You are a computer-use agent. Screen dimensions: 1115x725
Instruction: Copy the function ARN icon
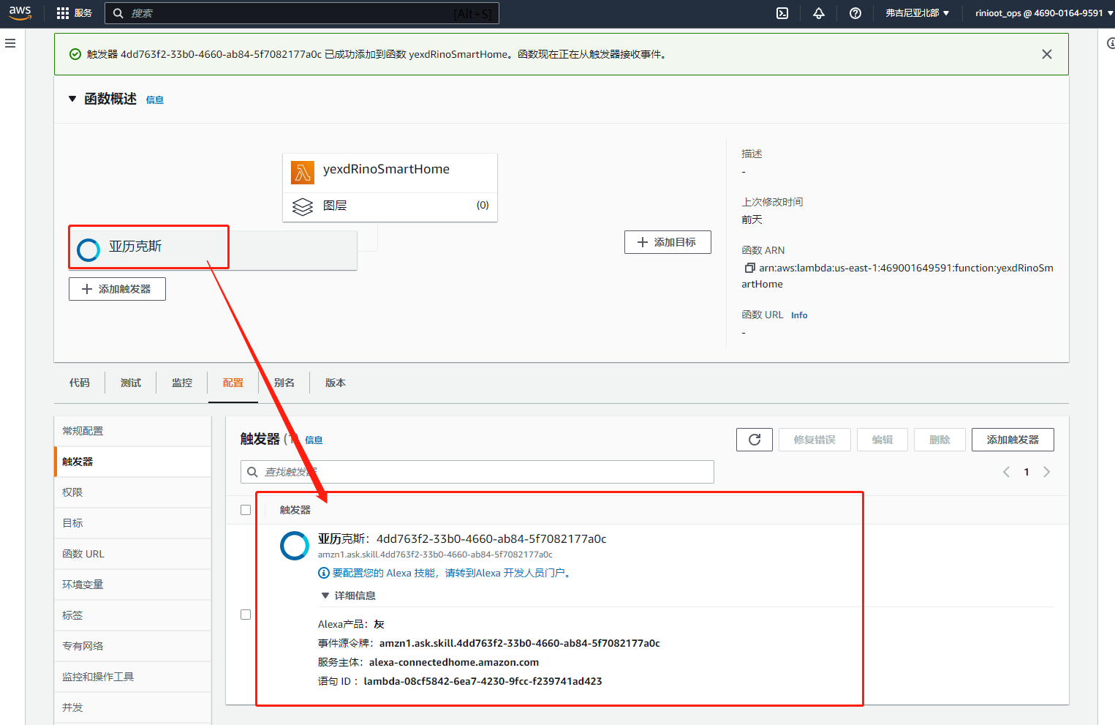749,268
